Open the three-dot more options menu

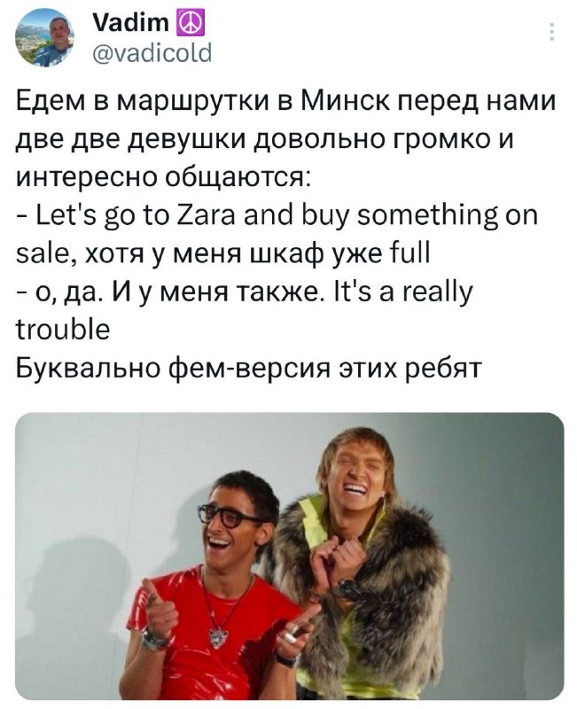click(x=551, y=32)
